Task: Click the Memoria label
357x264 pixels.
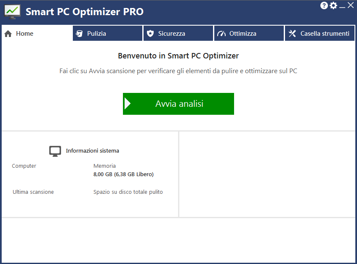Action: point(104,166)
